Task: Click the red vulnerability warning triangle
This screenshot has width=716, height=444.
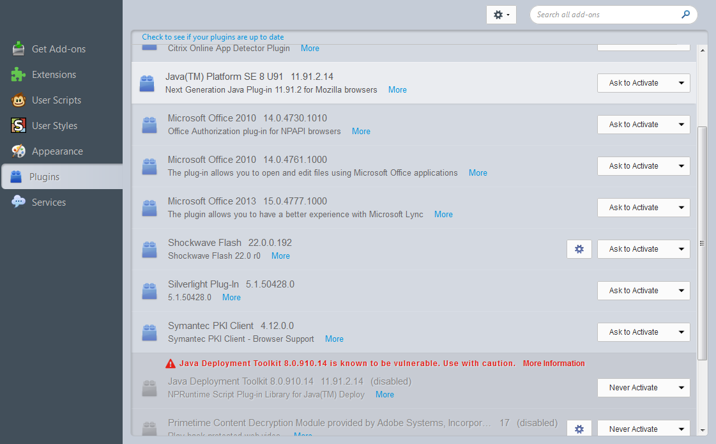Action: pos(171,364)
